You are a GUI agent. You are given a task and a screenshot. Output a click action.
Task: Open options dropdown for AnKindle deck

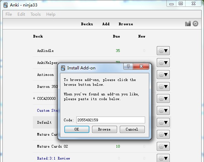click(x=163, y=51)
